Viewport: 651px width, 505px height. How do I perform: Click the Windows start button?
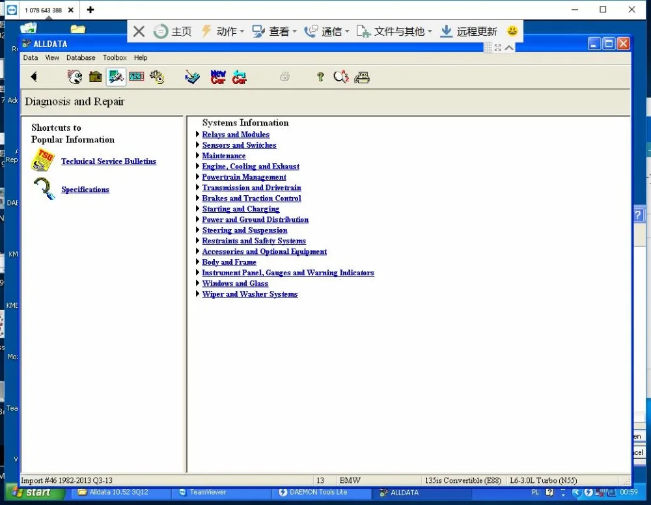35,493
